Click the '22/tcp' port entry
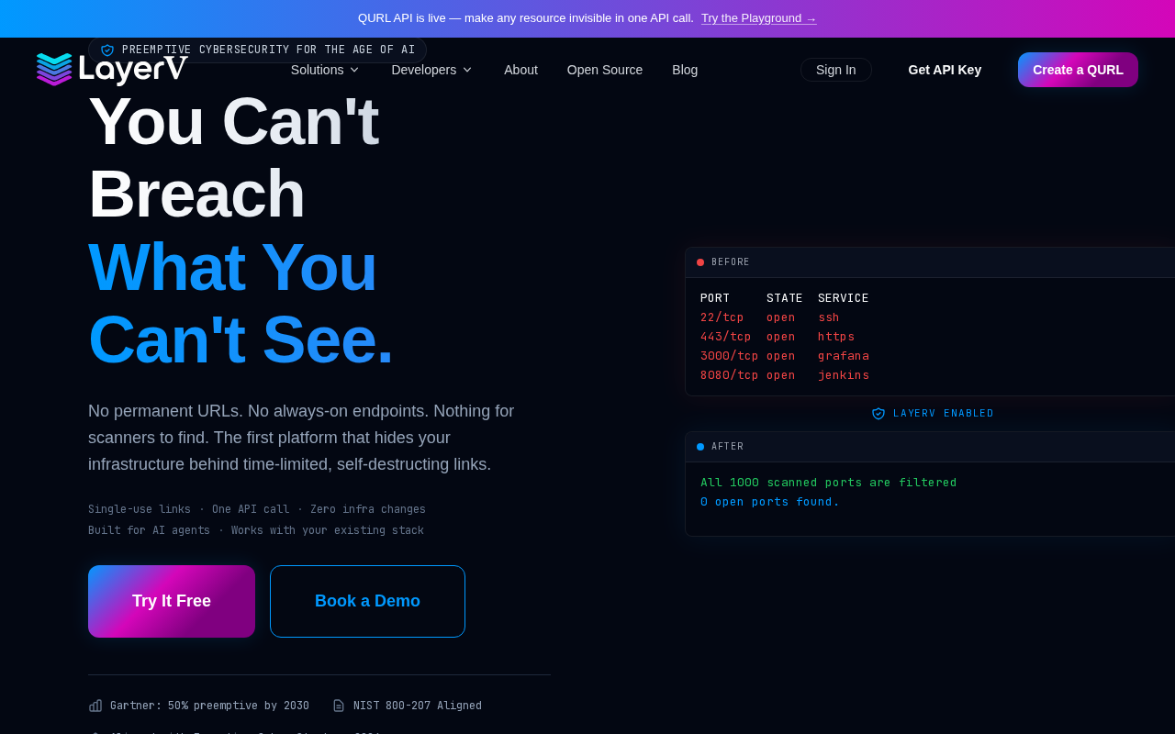The image size is (1175, 734). tap(722, 317)
